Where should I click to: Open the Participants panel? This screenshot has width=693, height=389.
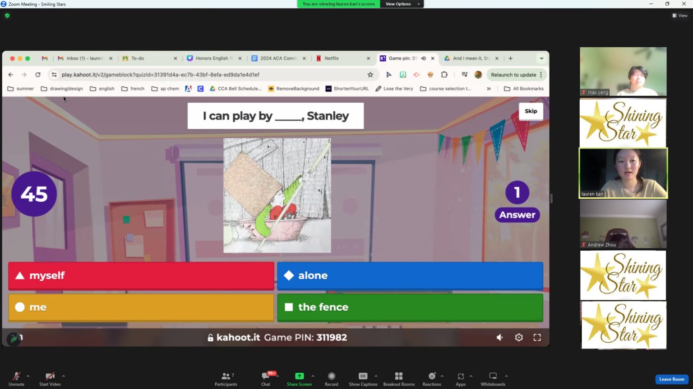coord(226,379)
